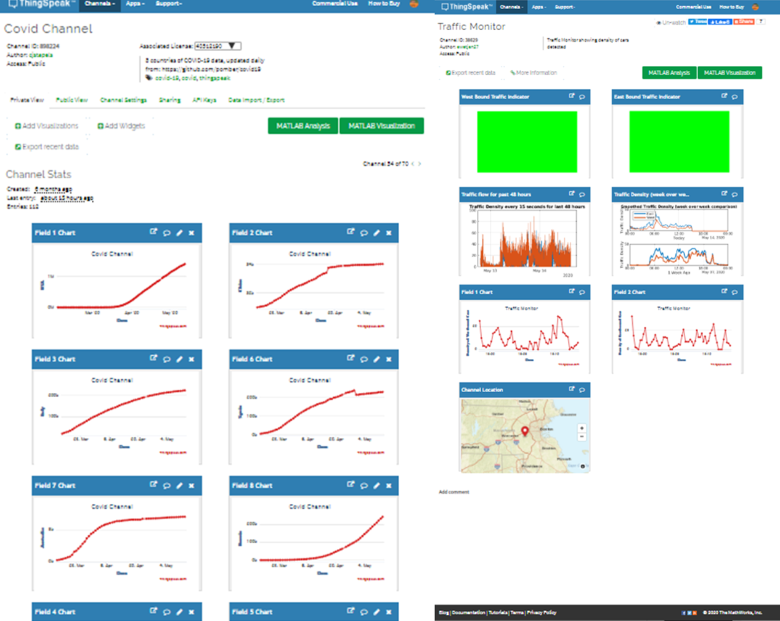Click the Add Widgets plus icon
Viewport: 780px width, 621px height.
[x=101, y=125]
